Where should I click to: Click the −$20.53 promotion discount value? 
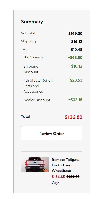(x=75, y=80)
